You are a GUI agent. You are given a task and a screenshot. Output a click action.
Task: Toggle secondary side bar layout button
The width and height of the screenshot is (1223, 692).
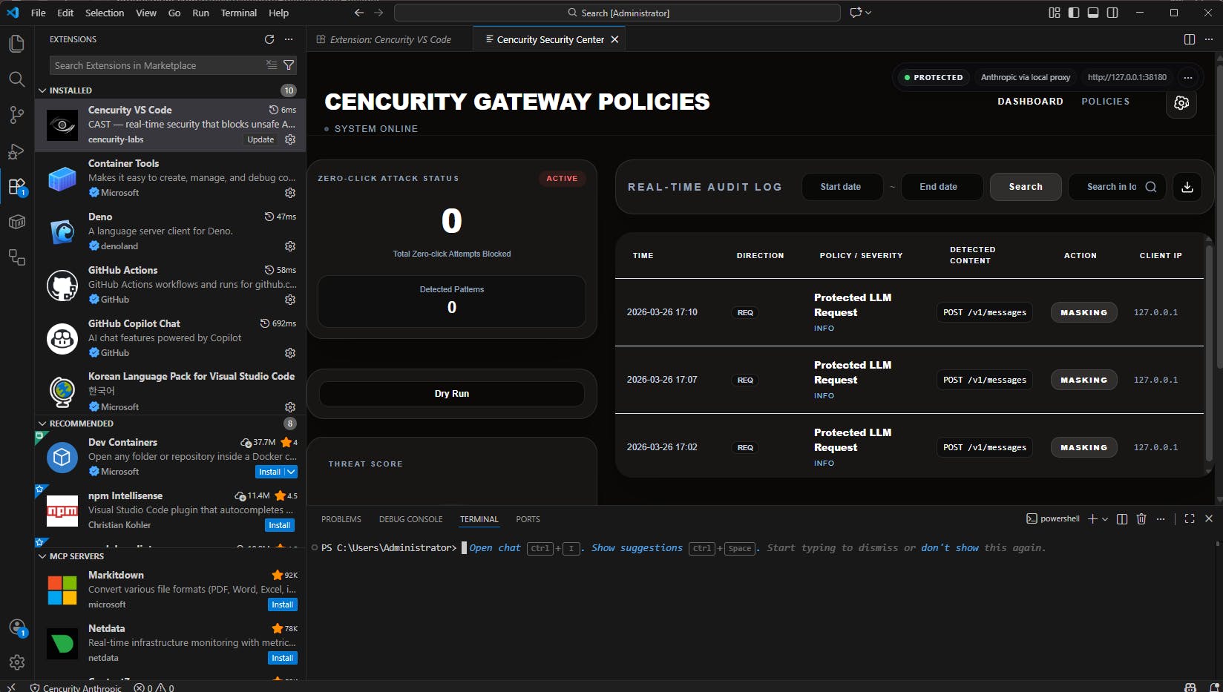point(1112,13)
